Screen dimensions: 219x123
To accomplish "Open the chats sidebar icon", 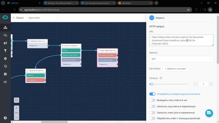I will [x=5, y=35].
